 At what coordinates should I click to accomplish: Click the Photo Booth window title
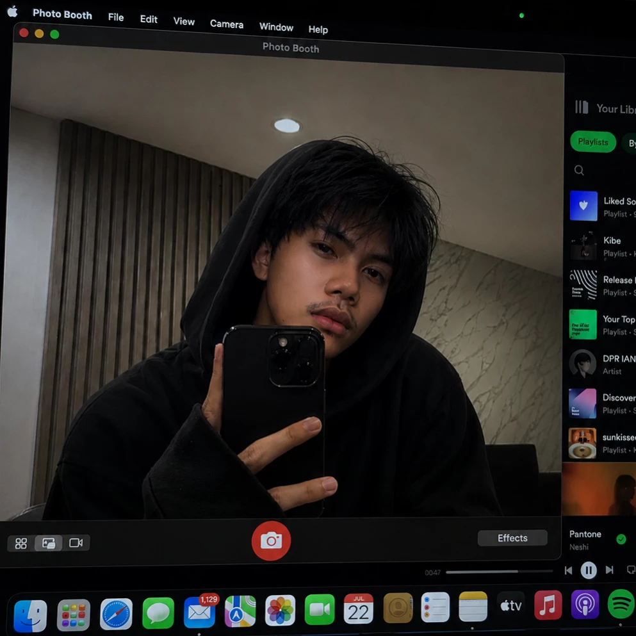290,48
